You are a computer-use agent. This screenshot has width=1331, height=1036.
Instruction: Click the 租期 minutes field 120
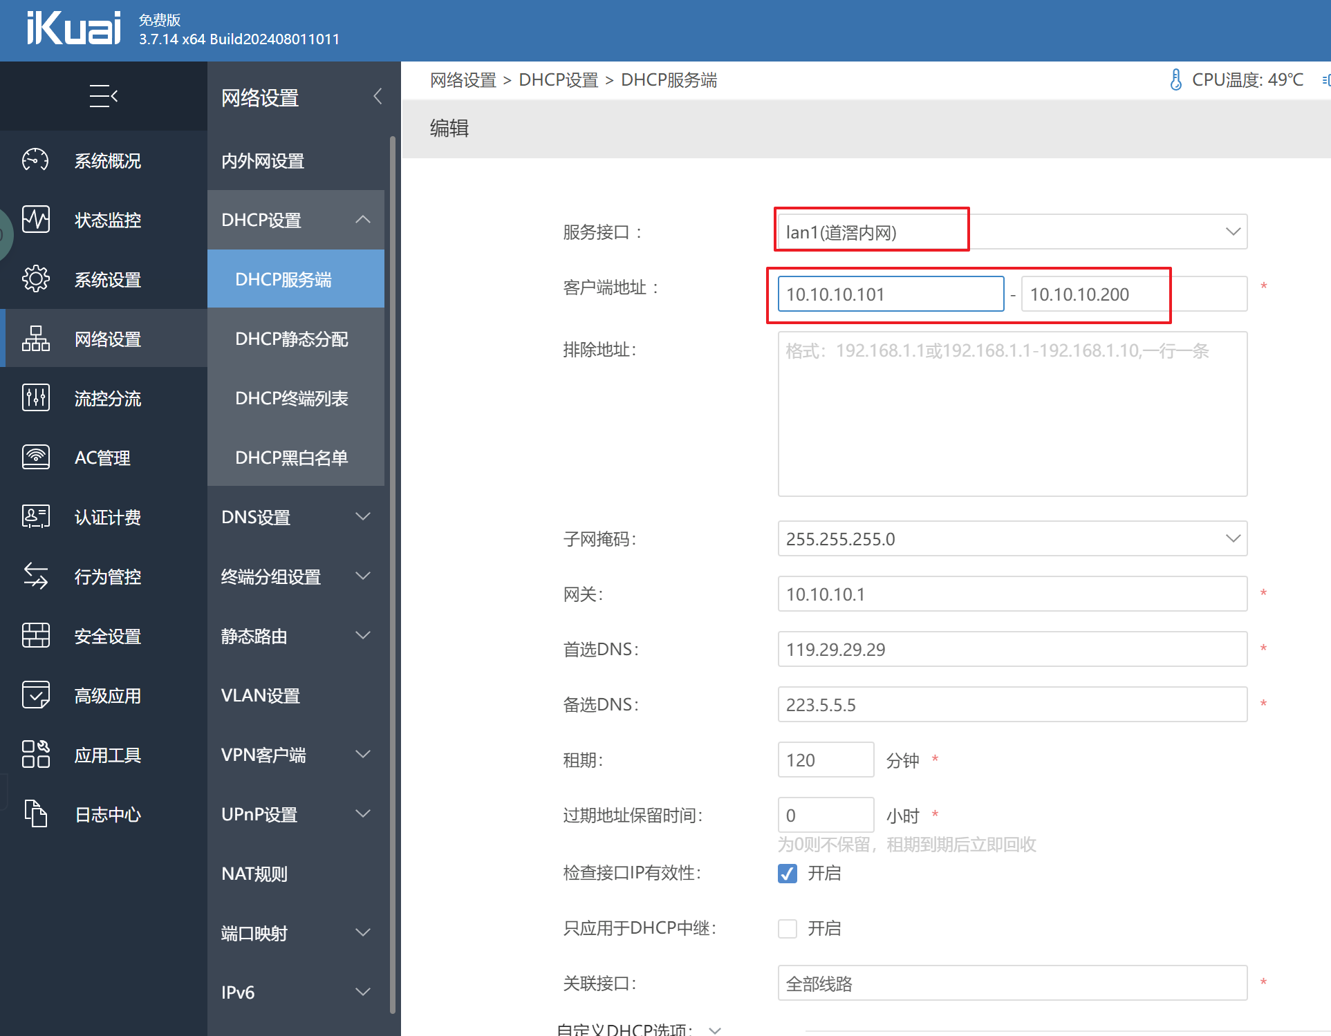826,760
